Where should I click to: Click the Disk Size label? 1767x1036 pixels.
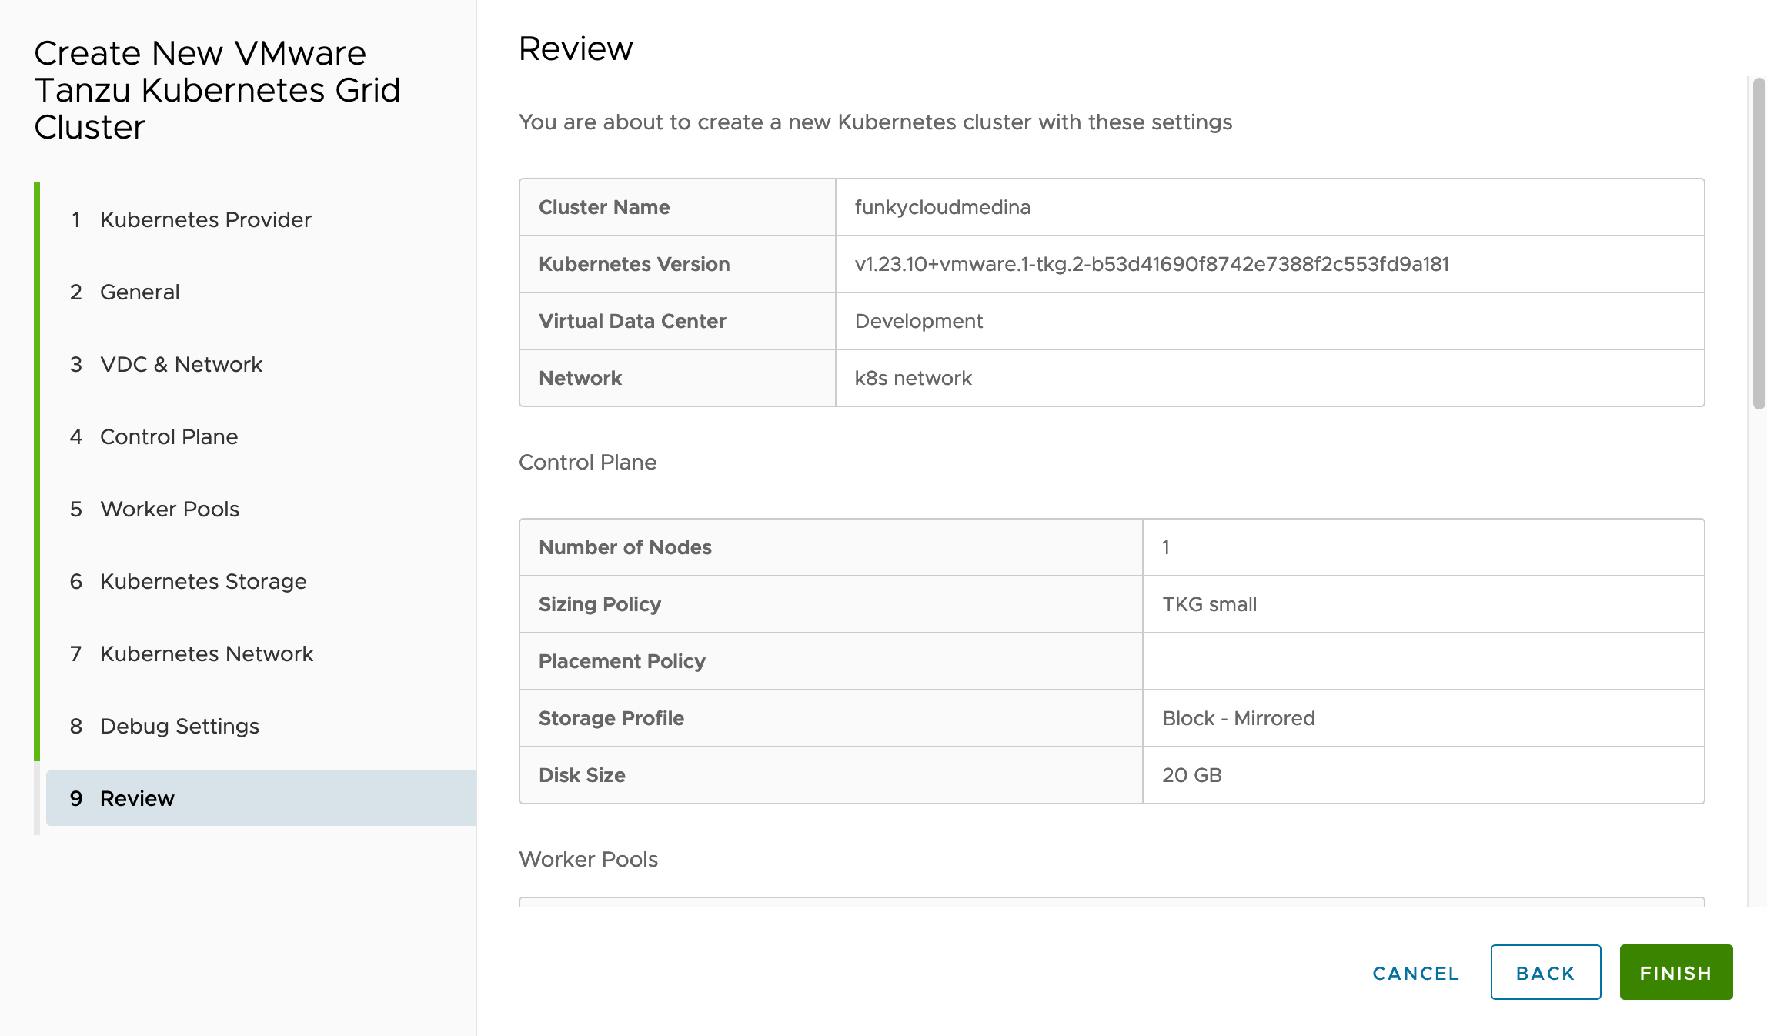pyautogui.click(x=582, y=775)
